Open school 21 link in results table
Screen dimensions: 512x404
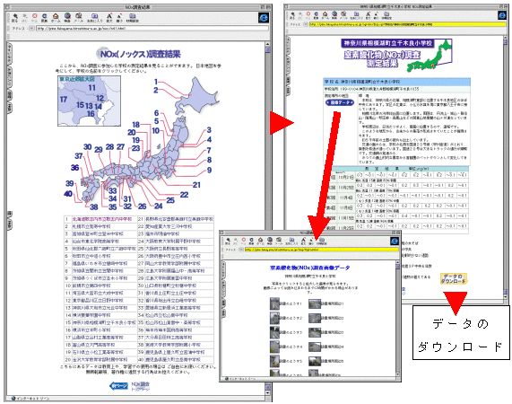(179, 219)
